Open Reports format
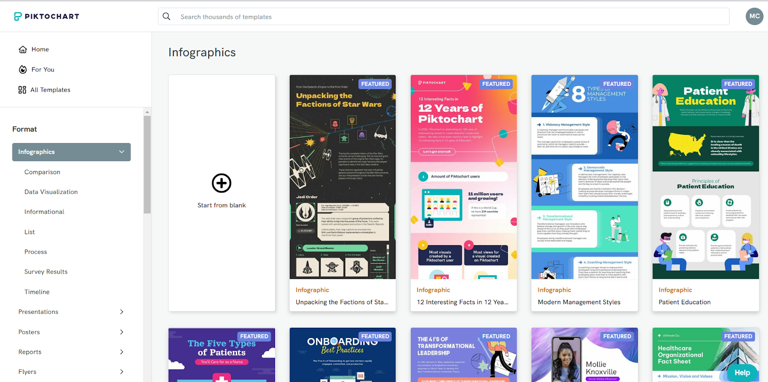The image size is (768, 382). (x=30, y=352)
